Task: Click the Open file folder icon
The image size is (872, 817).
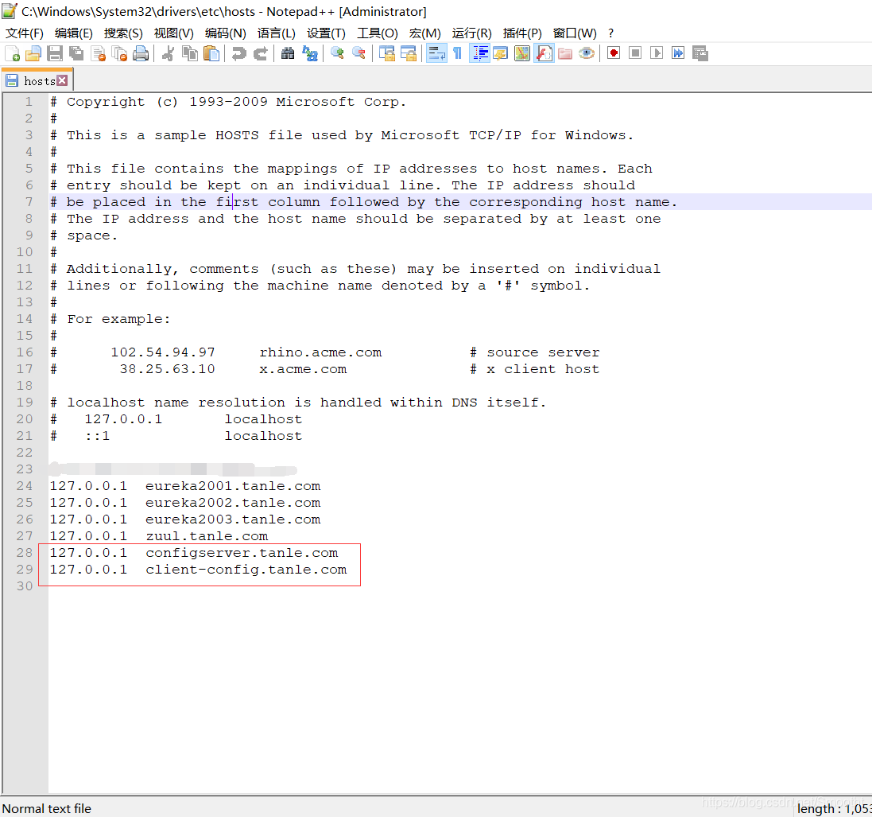Action: click(33, 53)
